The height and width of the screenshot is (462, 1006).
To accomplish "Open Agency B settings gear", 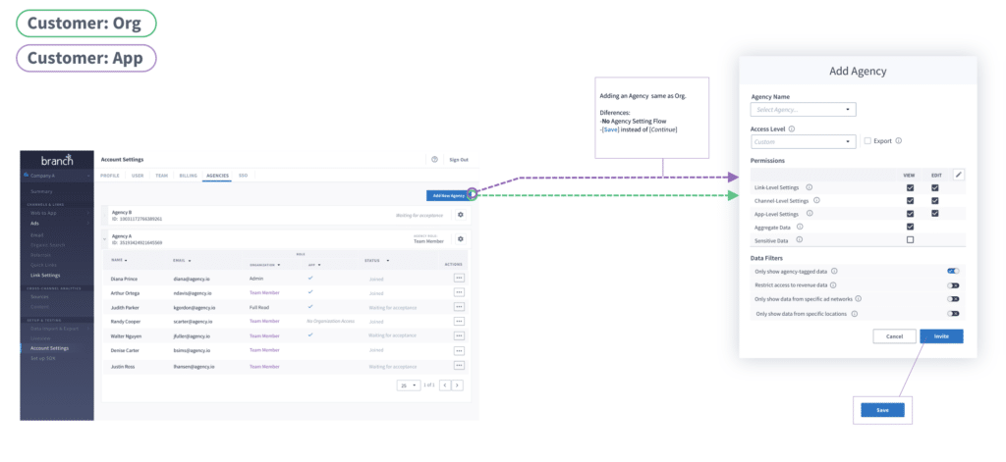I will pos(460,214).
